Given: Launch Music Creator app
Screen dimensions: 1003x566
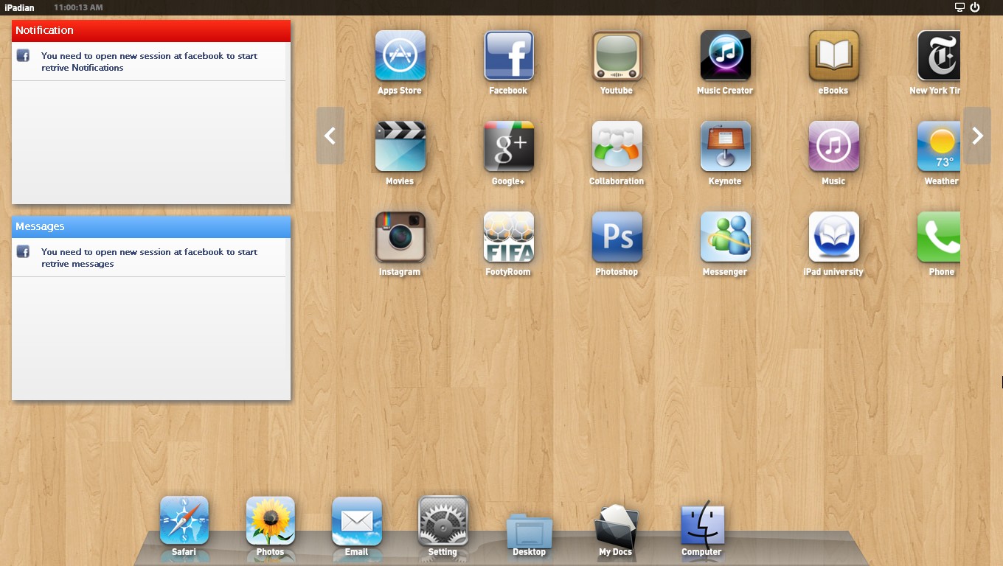Looking at the screenshot, I should (725, 55).
